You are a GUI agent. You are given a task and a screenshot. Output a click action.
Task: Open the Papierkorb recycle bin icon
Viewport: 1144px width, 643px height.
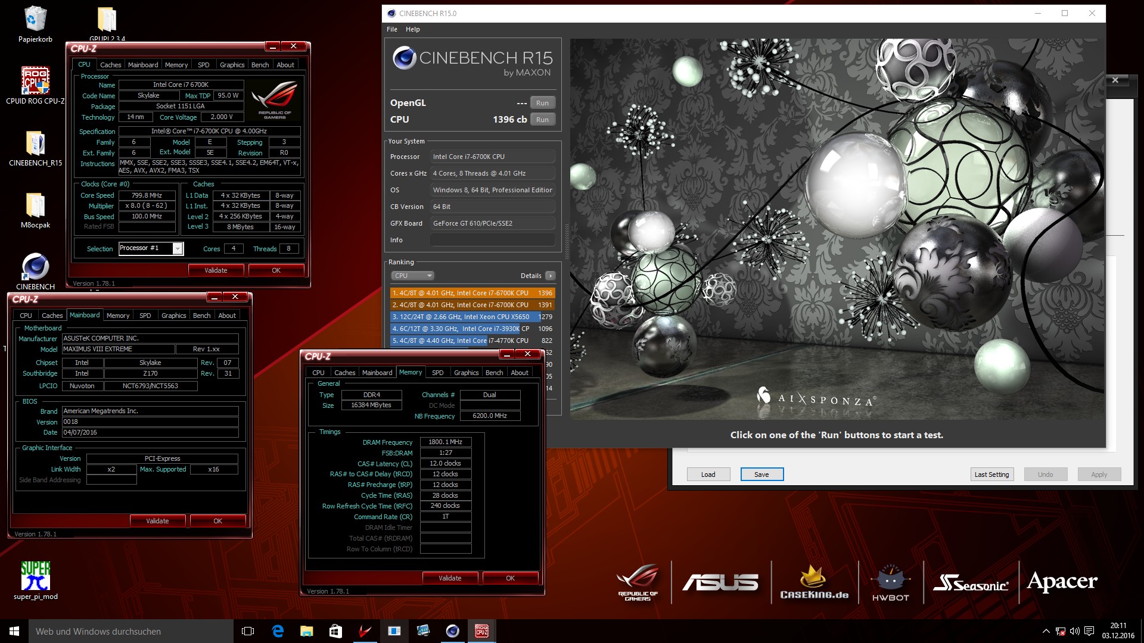coord(35,24)
